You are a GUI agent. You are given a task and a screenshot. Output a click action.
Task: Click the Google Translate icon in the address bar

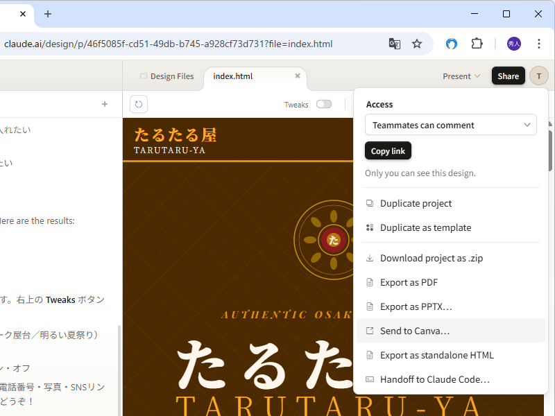[394, 43]
